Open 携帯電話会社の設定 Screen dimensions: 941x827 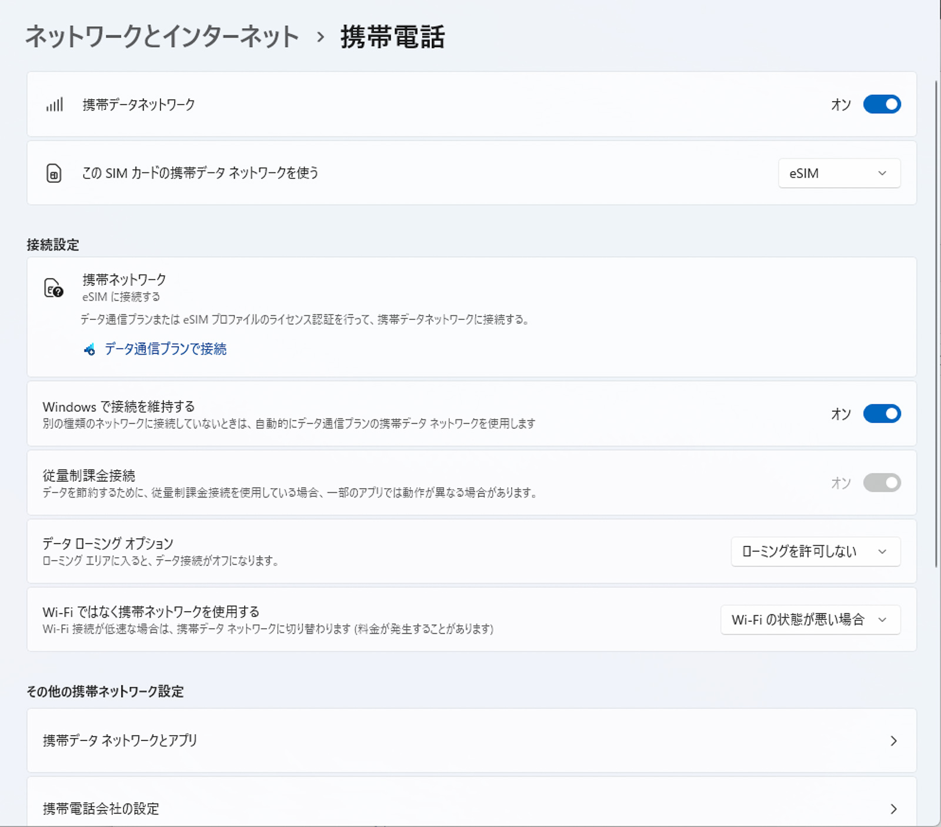pos(470,809)
